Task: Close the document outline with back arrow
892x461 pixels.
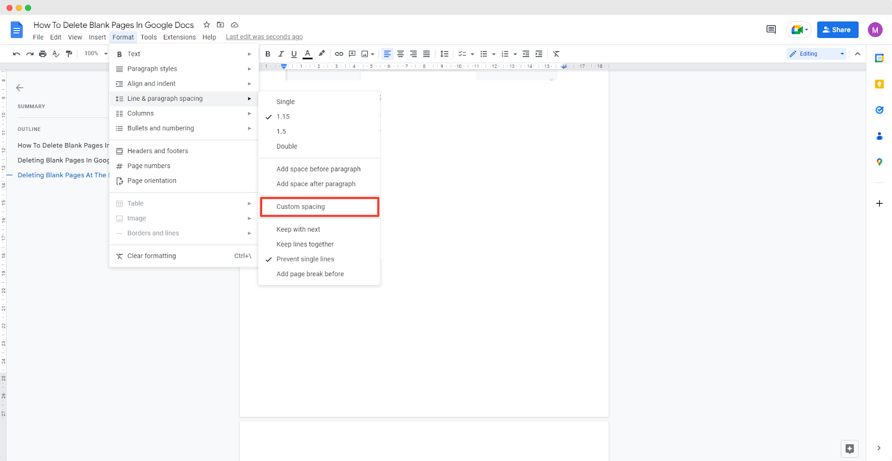Action: [x=20, y=88]
